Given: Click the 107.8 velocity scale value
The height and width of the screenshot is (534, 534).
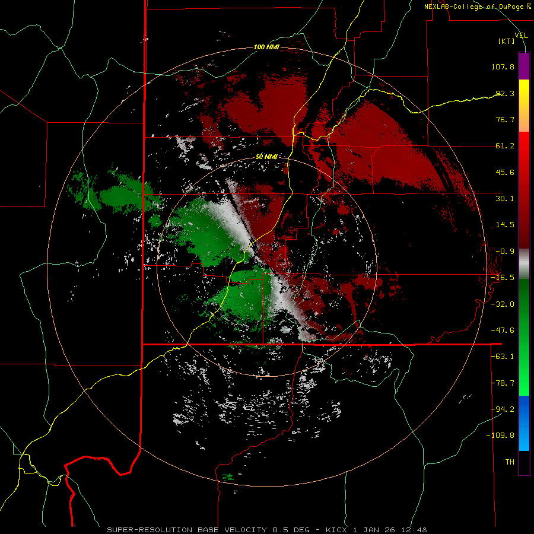Looking at the screenshot, I should [x=503, y=66].
